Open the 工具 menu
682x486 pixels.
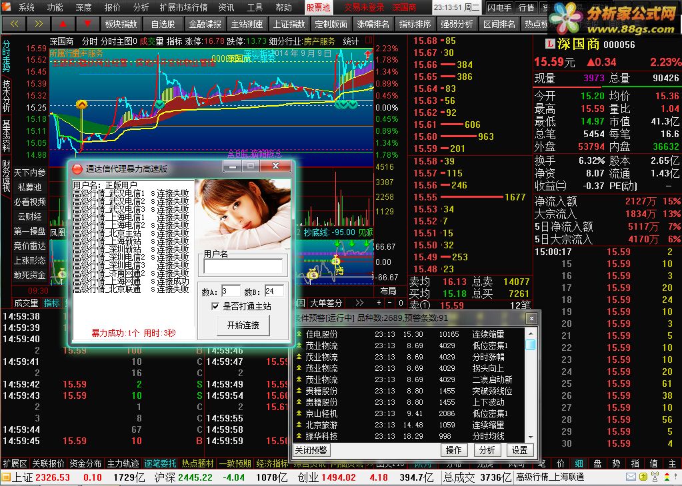coord(255,7)
